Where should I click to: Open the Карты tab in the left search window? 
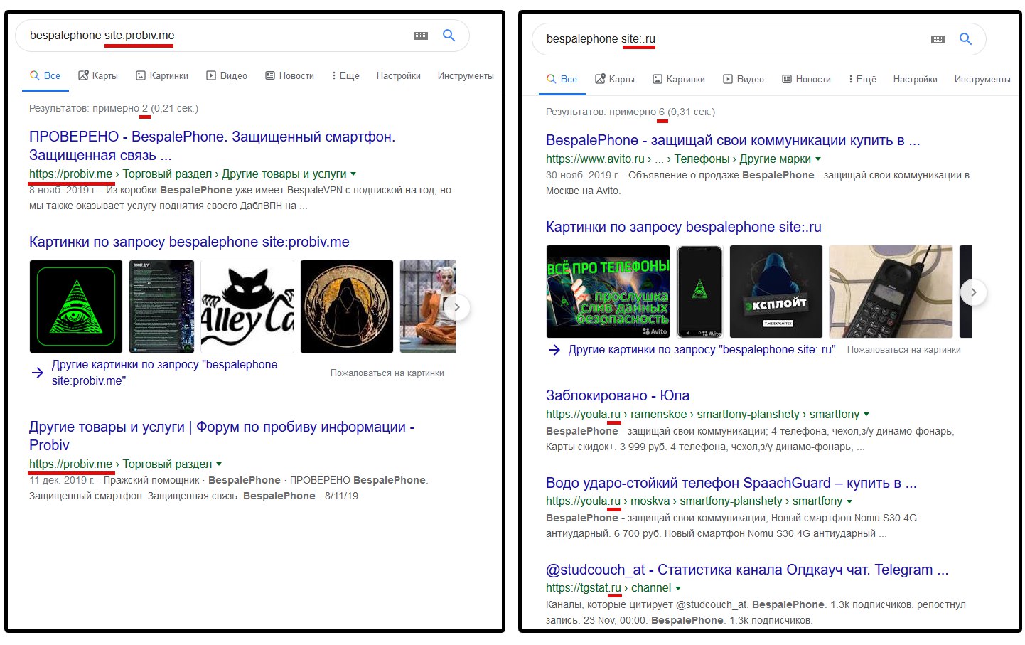tap(98, 75)
